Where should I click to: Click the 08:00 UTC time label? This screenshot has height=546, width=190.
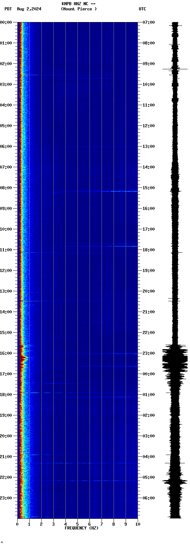click(x=149, y=43)
